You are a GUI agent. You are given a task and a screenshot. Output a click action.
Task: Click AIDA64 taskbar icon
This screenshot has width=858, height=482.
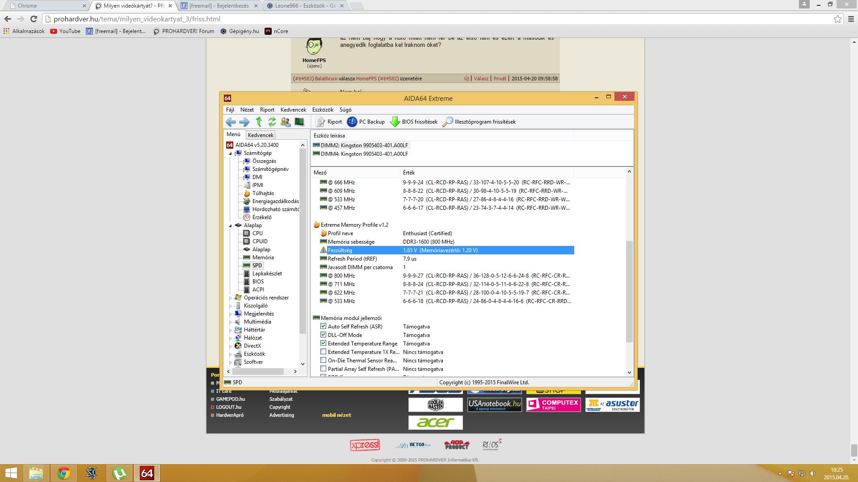[x=147, y=473]
